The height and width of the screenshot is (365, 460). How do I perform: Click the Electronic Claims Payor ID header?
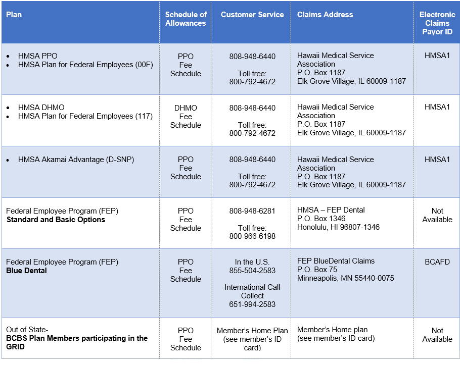(437, 23)
